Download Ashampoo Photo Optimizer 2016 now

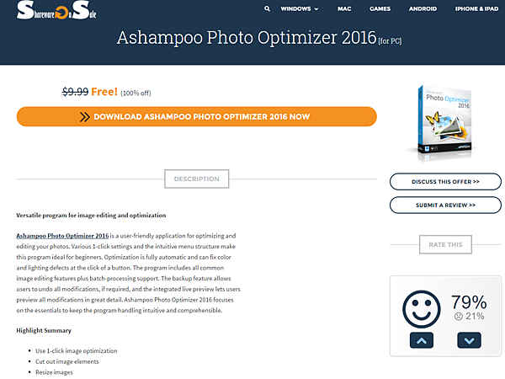pyautogui.click(x=197, y=117)
